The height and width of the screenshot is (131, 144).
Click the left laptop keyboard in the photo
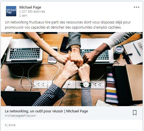25,53
